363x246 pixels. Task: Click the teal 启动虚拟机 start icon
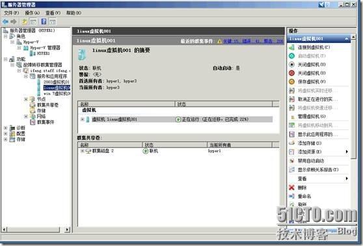pyautogui.click(x=291, y=56)
